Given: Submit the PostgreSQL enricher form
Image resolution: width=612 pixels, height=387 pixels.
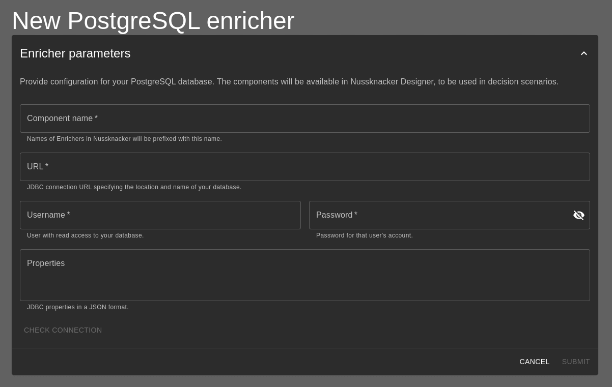Looking at the screenshot, I should 576,362.
